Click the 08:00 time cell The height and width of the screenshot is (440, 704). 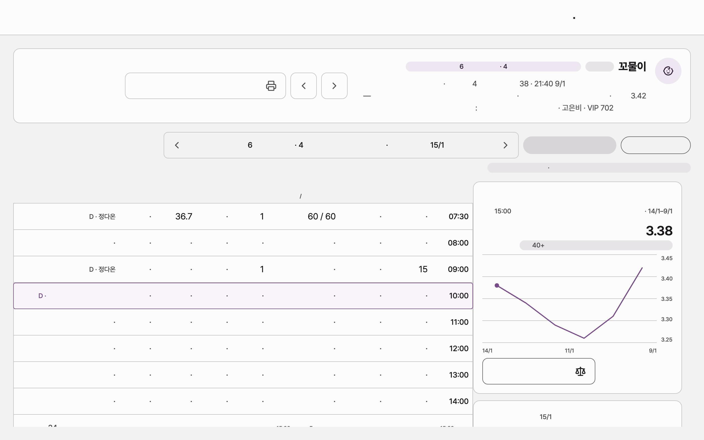(458, 243)
